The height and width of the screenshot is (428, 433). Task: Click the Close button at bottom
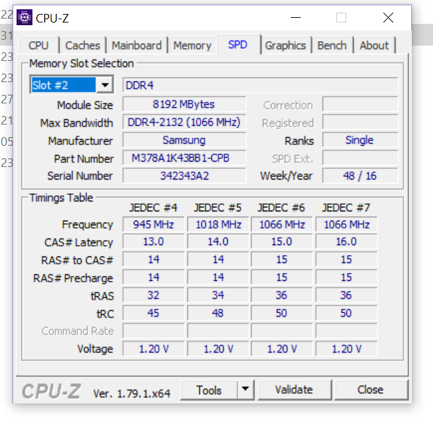(x=371, y=390)
